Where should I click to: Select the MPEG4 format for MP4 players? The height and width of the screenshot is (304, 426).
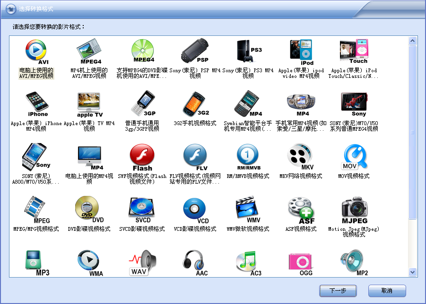[x=88, y=51]
